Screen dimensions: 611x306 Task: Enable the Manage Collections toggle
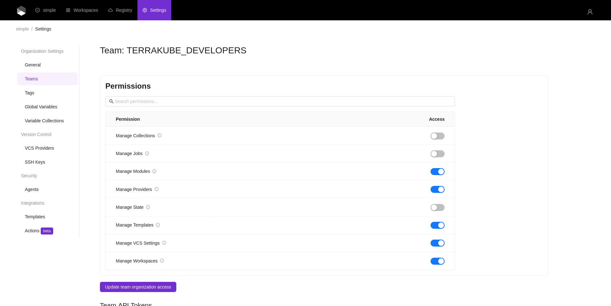(437, 136)
